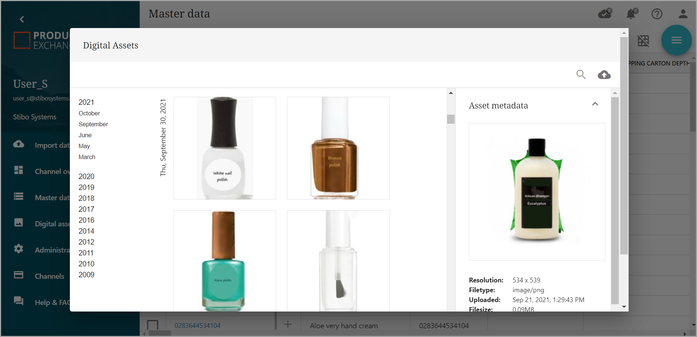This screenshot has width=697, height=337.
Task: Click the plus button in product row
Action: click(x=288, y=324)
